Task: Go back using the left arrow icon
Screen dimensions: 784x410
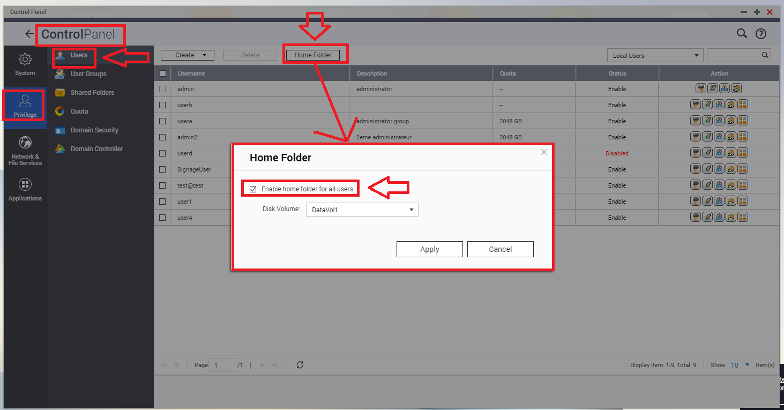Action: click(x=29, y=34)
